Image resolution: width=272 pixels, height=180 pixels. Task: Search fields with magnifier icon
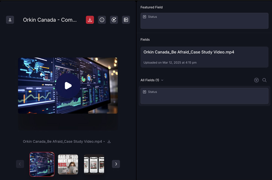click(x=264, y=80)
